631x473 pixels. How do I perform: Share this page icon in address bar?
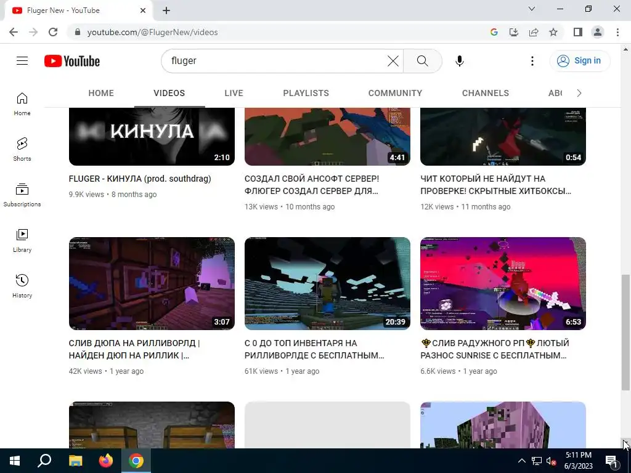[534, 32]
